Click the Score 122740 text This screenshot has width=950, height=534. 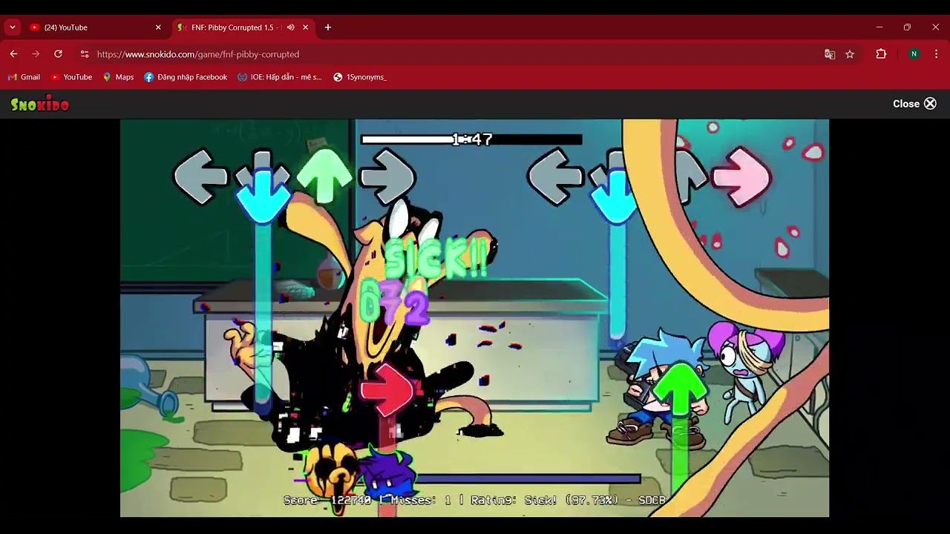point(327,501)
